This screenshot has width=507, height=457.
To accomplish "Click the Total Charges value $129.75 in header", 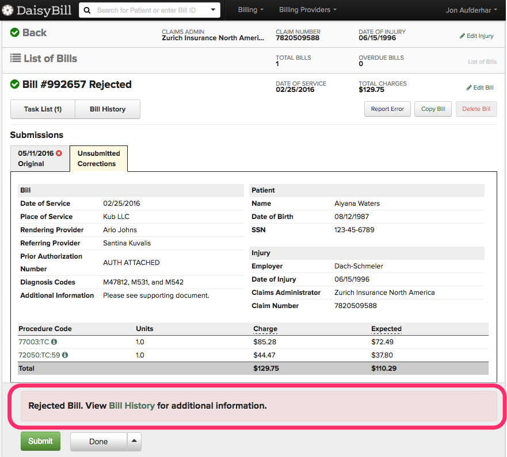I will 371,90.
